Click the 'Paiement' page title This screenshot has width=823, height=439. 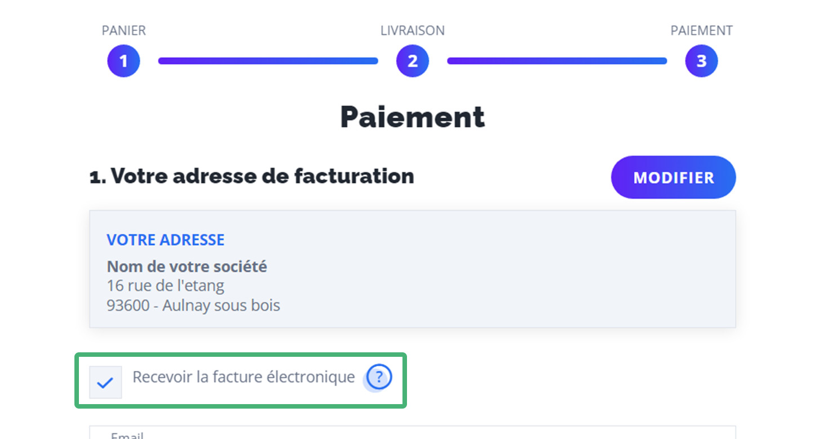coord(412,117)
